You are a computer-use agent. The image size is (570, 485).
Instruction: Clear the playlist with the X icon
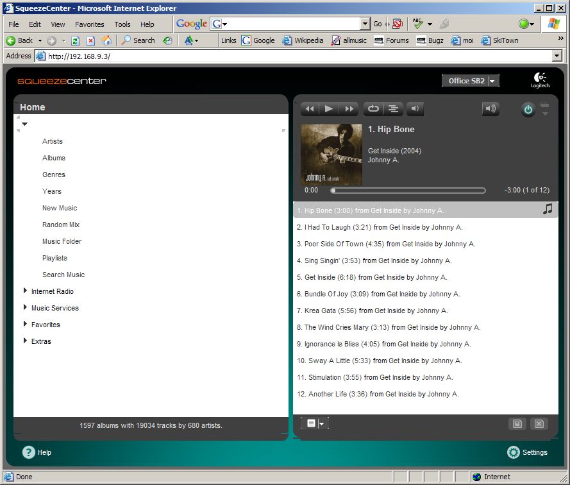tap(539, 423)
